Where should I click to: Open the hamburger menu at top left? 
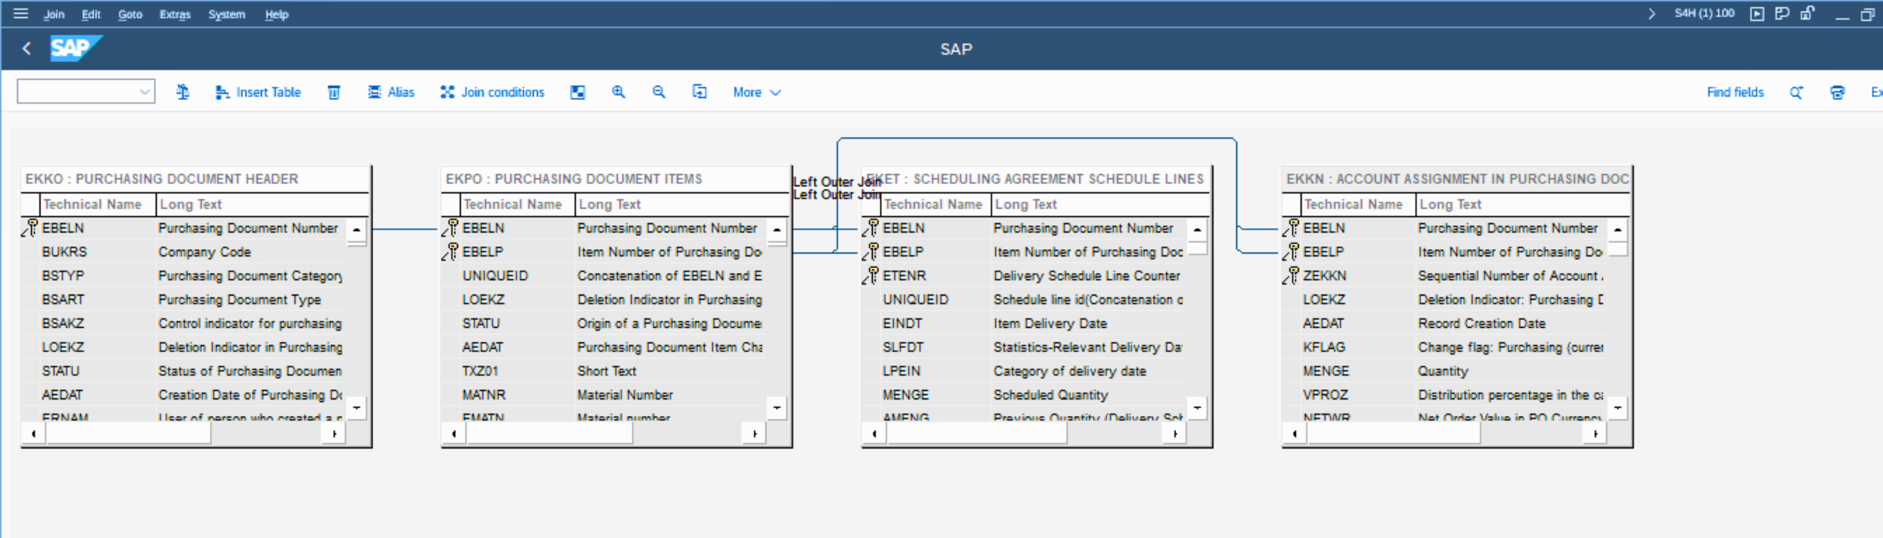pyautogui.click(x=20, y=13)
